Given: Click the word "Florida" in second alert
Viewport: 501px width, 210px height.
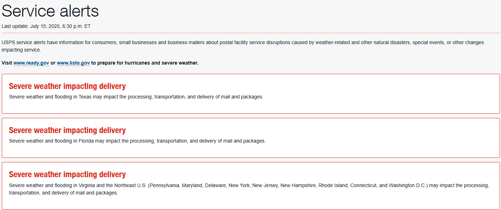Looking at the screenshot, I should point(86,141).
